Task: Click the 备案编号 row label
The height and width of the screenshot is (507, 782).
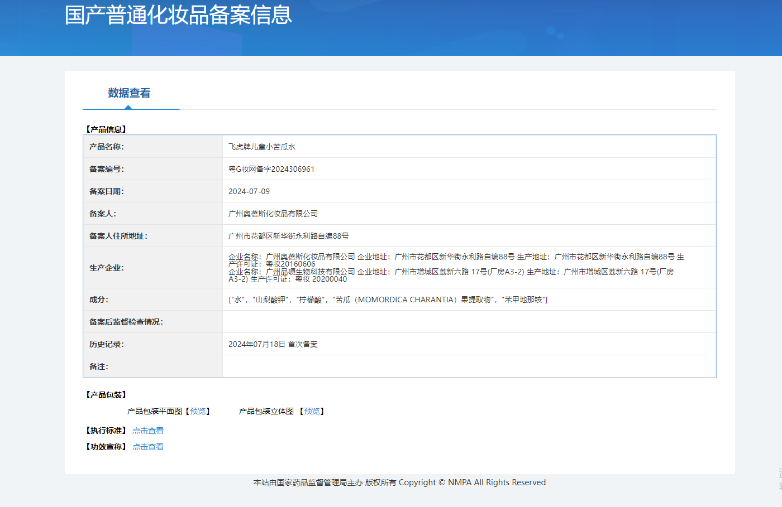Action: click(x=107, y=169)
